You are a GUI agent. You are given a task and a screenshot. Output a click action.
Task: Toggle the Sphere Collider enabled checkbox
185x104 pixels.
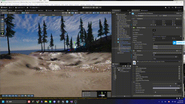pos(136,28)
